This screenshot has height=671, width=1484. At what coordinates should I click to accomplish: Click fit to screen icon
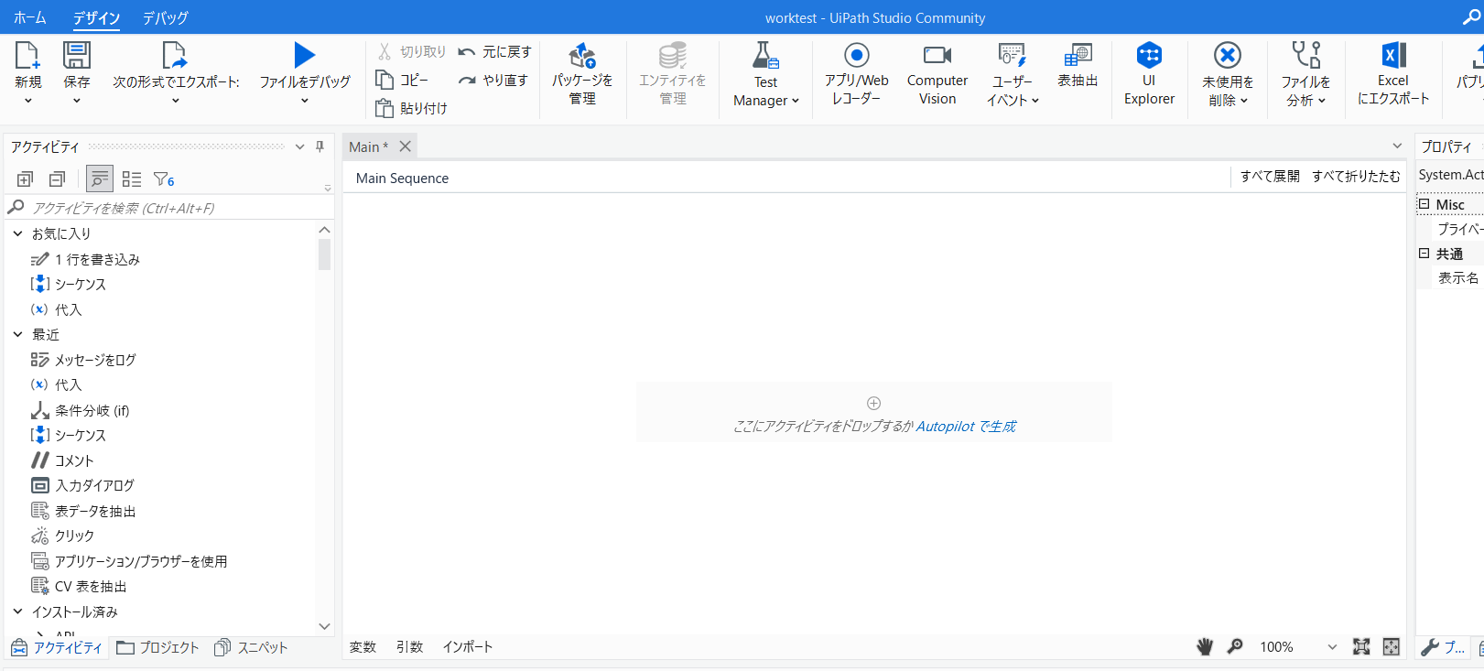click(x=1361, y=646)
